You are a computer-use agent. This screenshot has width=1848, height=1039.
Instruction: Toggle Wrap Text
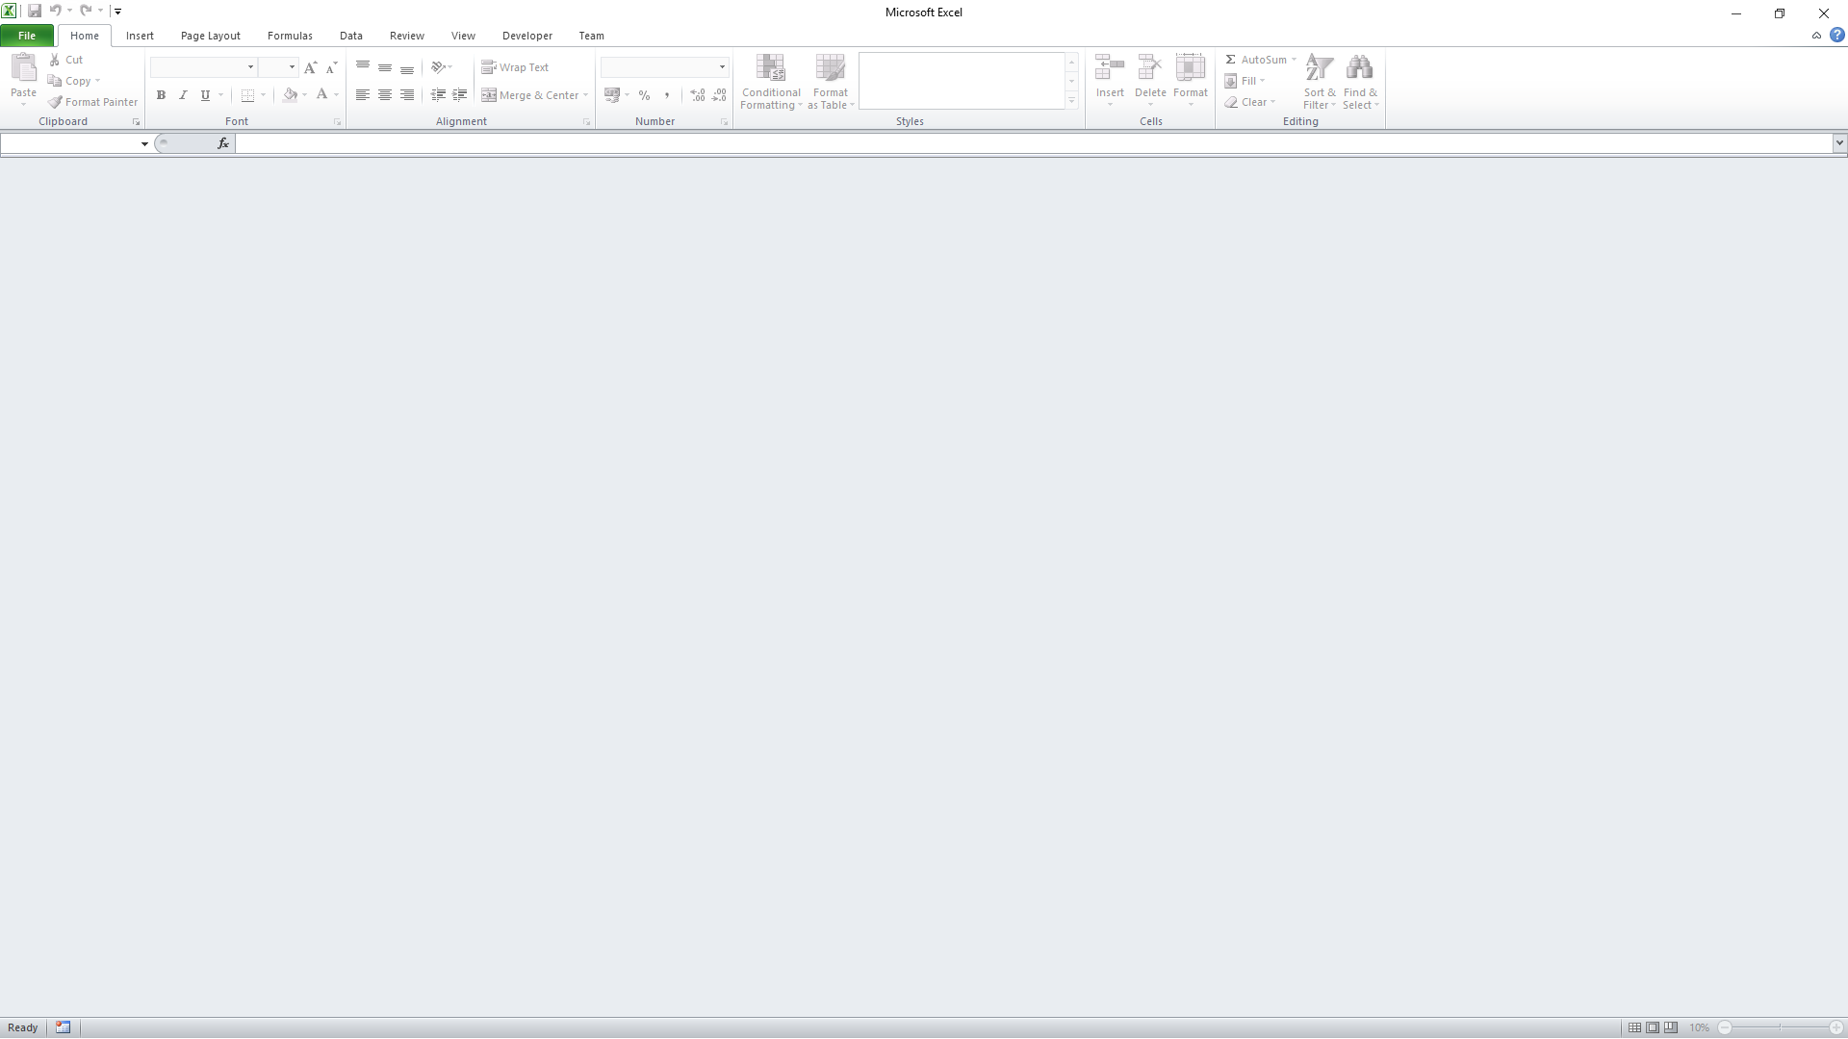515,67
